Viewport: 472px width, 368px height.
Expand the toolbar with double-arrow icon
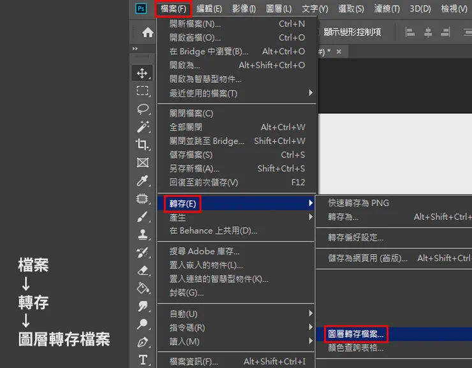tap(135, 48)
